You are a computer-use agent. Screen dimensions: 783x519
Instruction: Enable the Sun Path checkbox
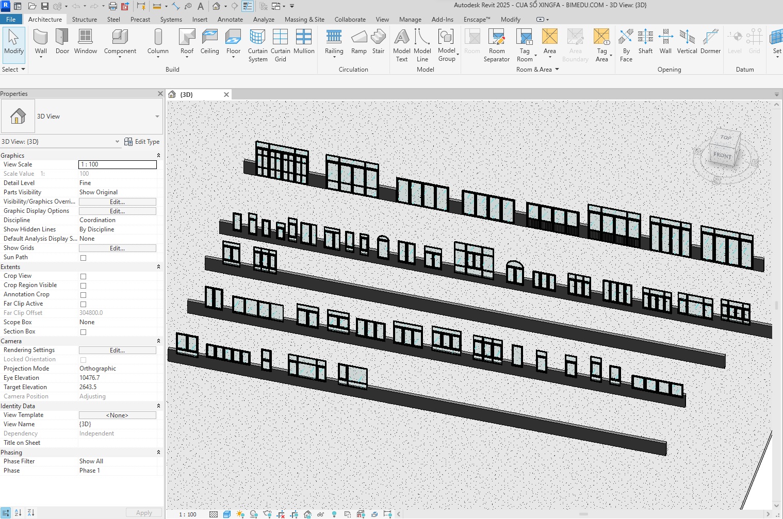click(x=83, y=258)
